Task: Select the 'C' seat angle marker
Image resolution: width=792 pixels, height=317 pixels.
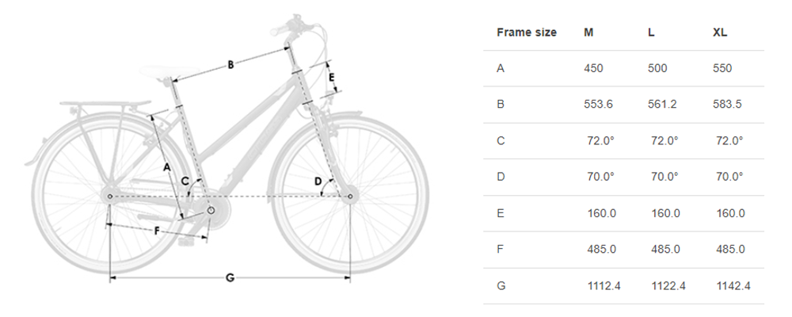Action: [x=185, y=181]
